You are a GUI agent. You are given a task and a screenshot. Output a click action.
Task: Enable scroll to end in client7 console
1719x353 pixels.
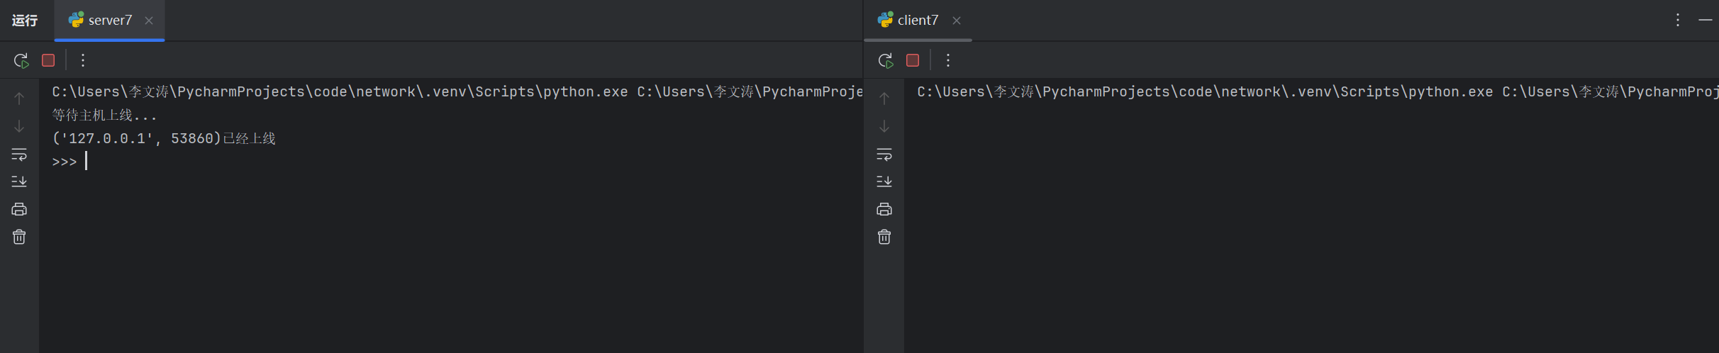point(884,182)
